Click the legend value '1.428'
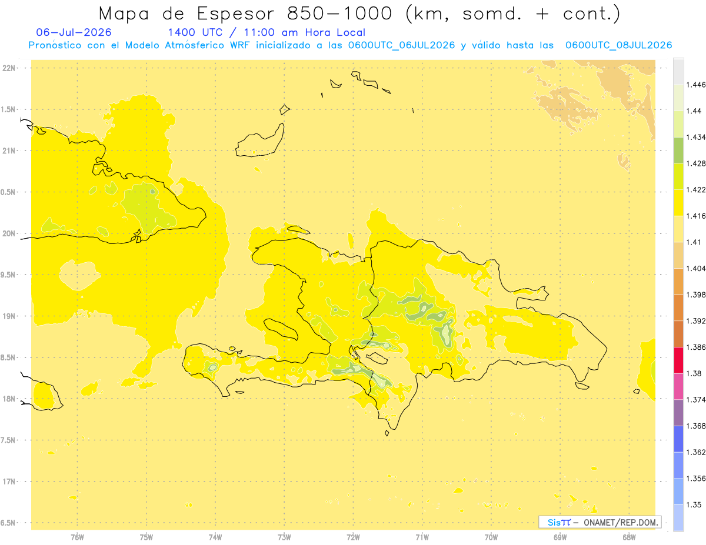This screenshot has width=706, height=545. coord(696,163)
